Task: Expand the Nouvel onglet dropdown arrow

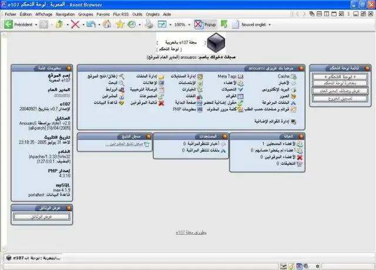Action: tap(270, 25)
